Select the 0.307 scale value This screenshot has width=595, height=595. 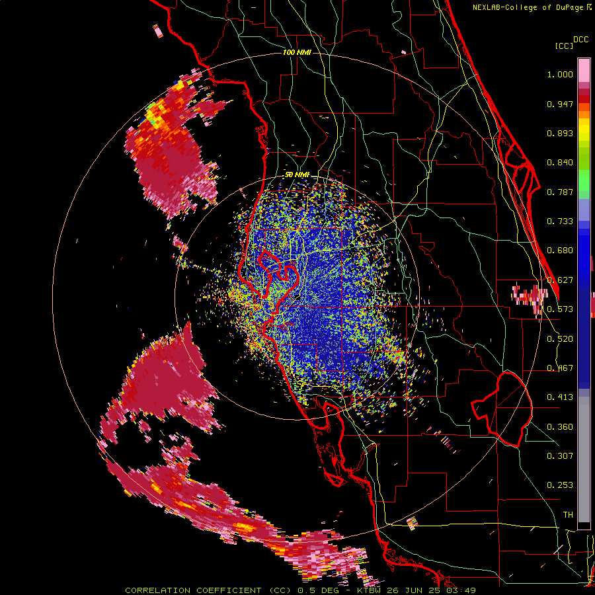(x=560, y=456)
